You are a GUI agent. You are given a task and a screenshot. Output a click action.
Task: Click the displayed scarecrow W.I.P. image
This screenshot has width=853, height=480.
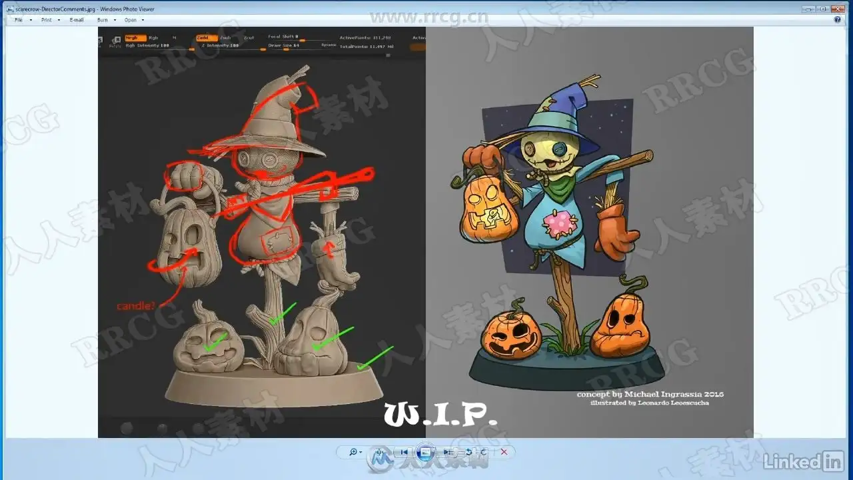coord(426,232)
